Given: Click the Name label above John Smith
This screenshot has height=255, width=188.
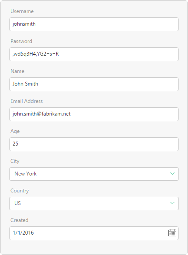Looking at the screenshot, I should [17, 71].
